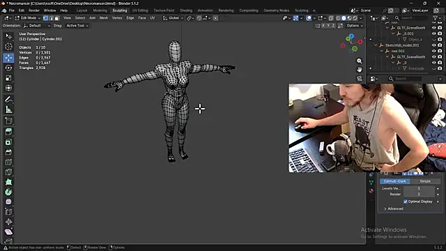
Task: Adjust Levels Viewport value field
Action: (419, 188)
